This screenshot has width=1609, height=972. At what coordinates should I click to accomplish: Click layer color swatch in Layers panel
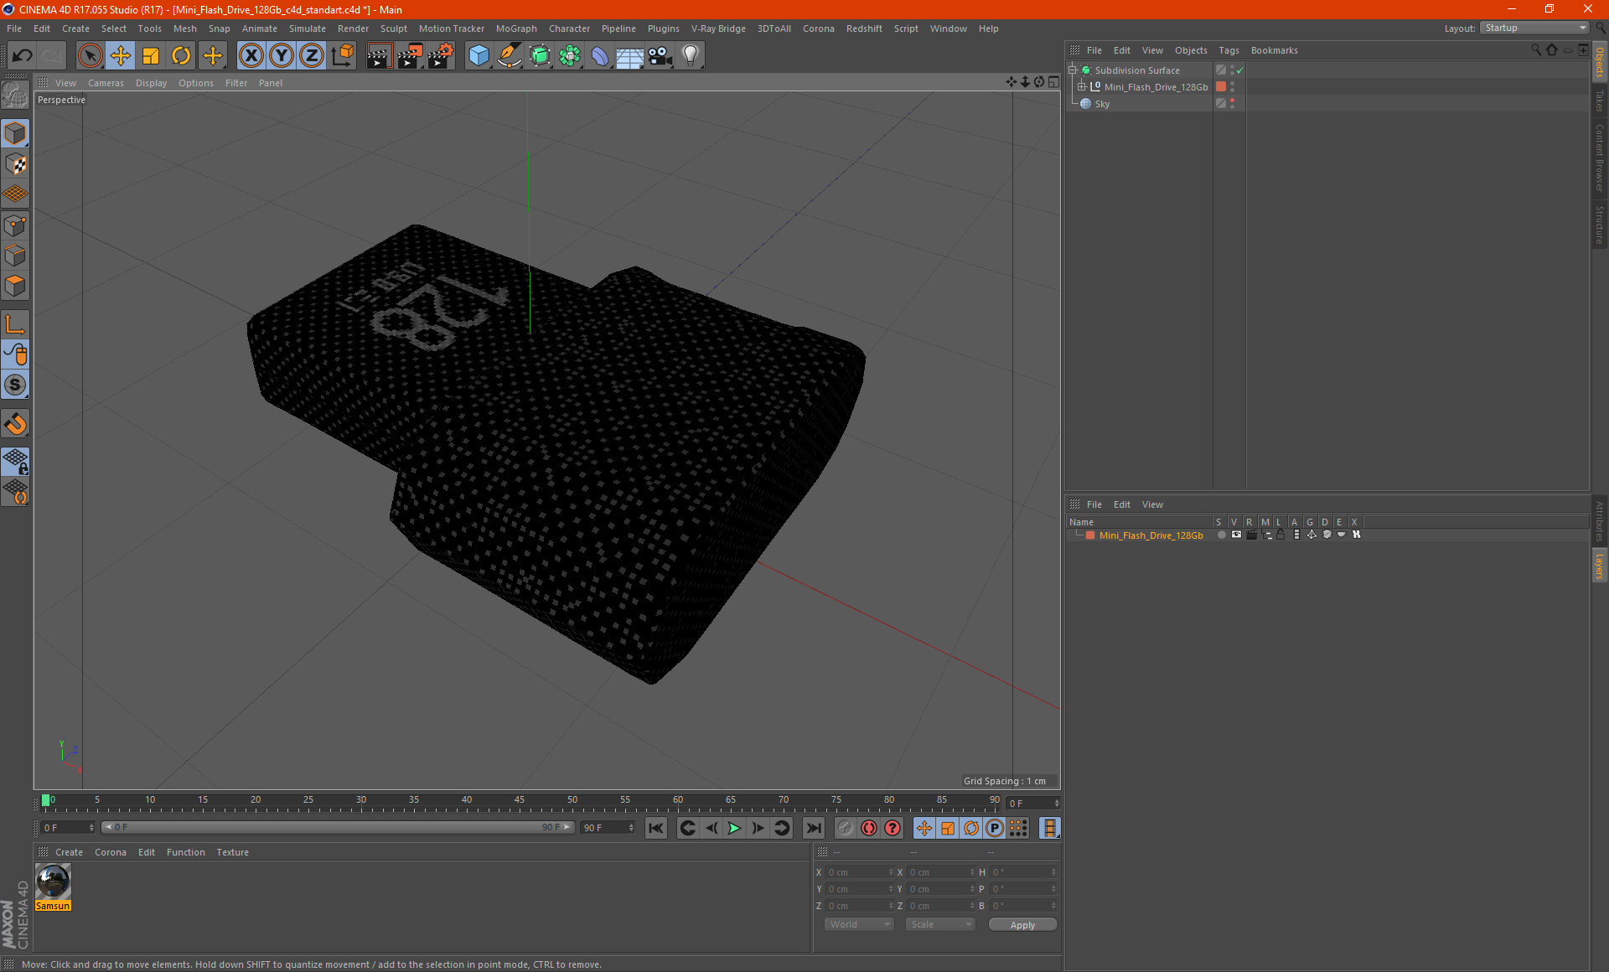(x=1090, y=535)
